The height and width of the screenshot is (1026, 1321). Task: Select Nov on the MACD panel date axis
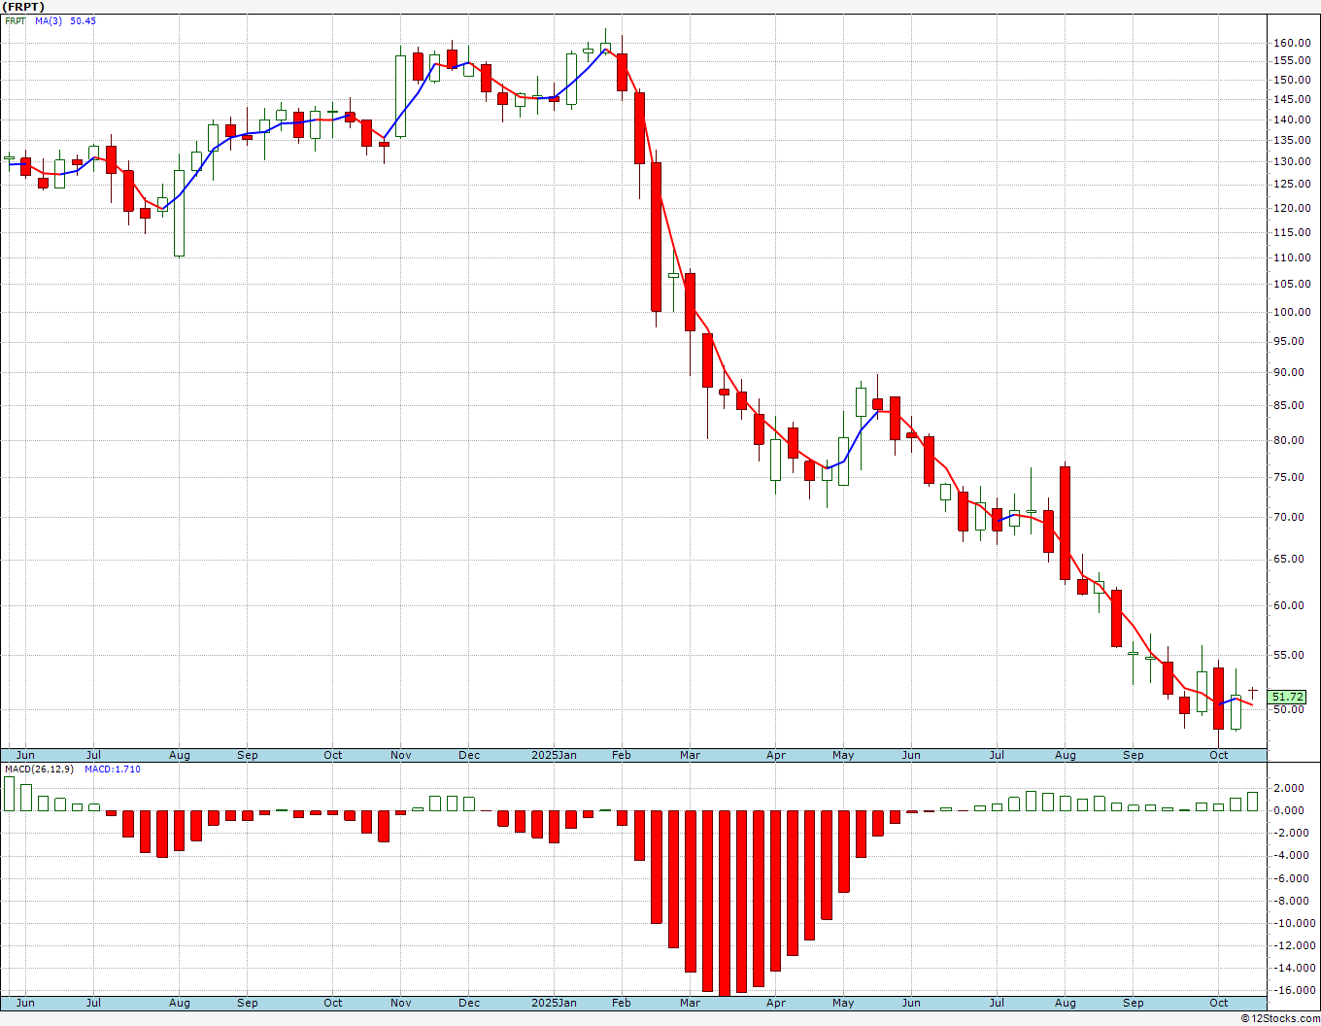coord(400,1003)
